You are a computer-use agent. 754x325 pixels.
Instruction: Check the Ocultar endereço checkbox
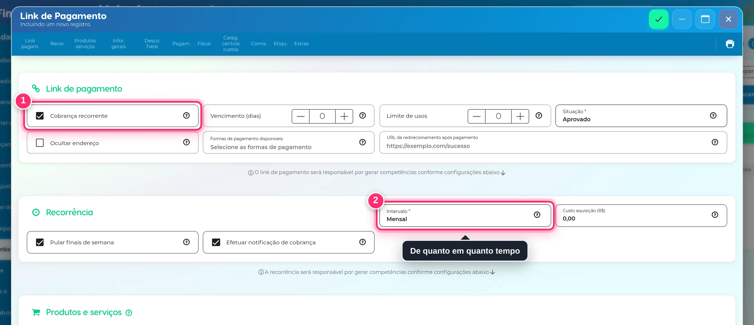tap(40, 143)
